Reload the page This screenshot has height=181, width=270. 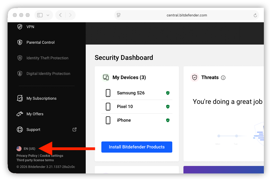click(x=255, y=15)
